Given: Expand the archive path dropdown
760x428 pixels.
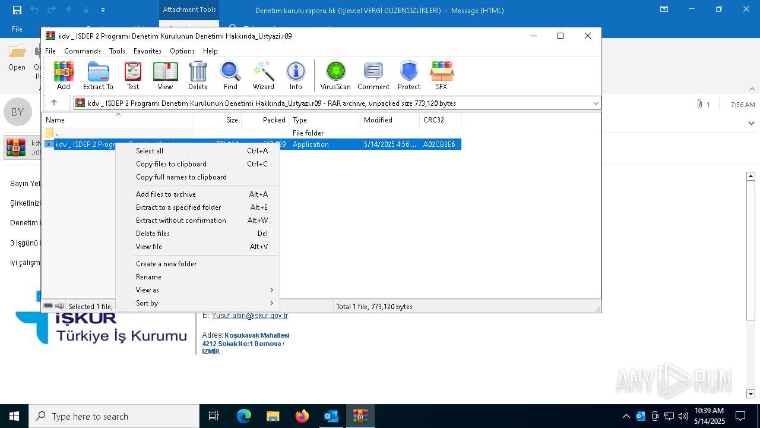Looking at the screenshot, I should 596,103.
